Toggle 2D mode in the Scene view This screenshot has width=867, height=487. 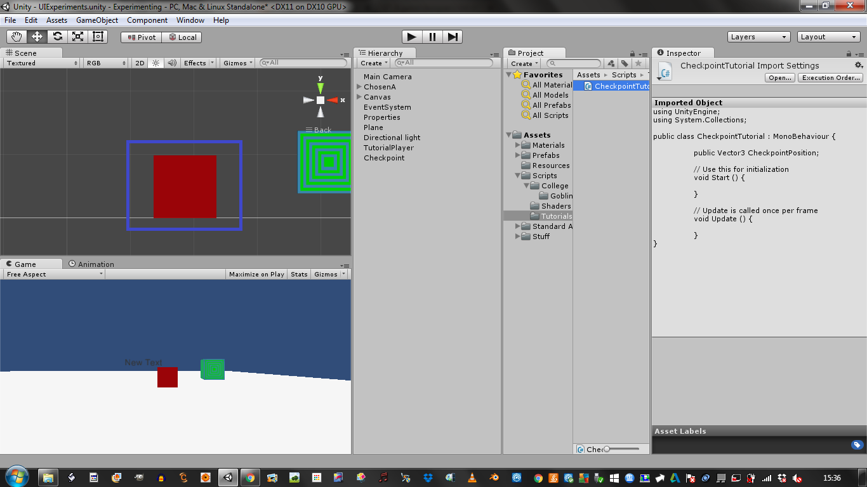click(139, 62)
